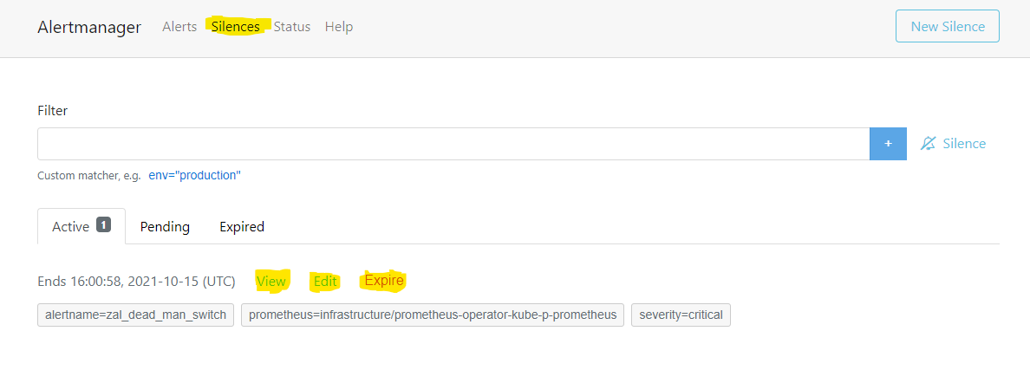Go to the Silences navigation item
1030x370 pixels.
[x=236, y=27]
